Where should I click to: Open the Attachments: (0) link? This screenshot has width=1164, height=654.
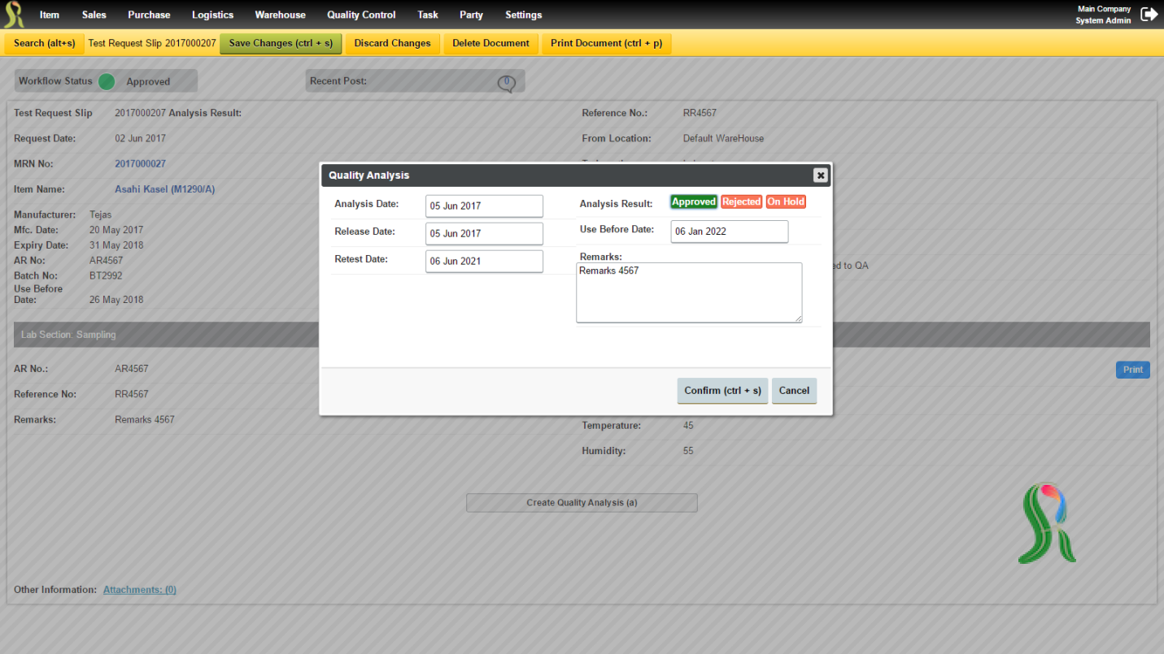click(x=140, y=590)
